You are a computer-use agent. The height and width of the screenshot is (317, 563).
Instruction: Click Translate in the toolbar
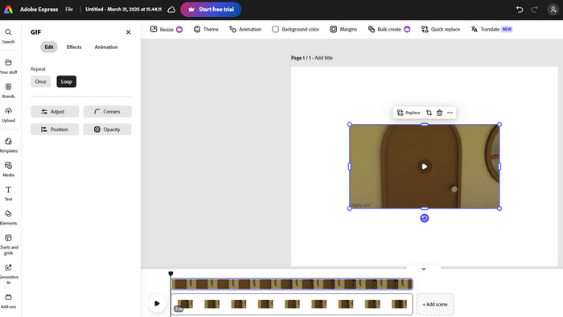(x=491, y=30)
